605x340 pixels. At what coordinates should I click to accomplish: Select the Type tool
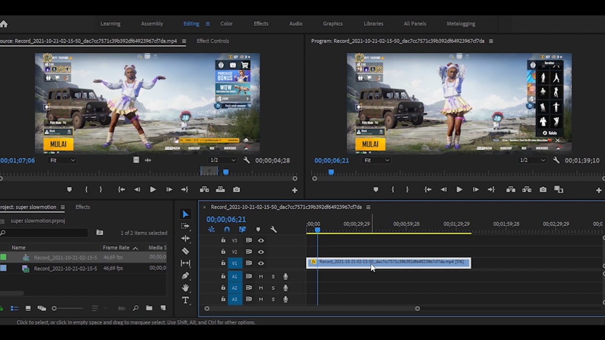[185, 300]
